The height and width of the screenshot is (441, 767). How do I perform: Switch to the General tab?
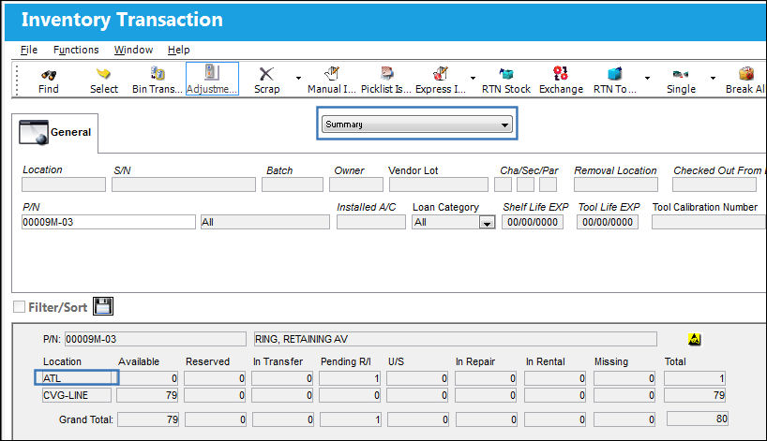[x=54, y=133]
